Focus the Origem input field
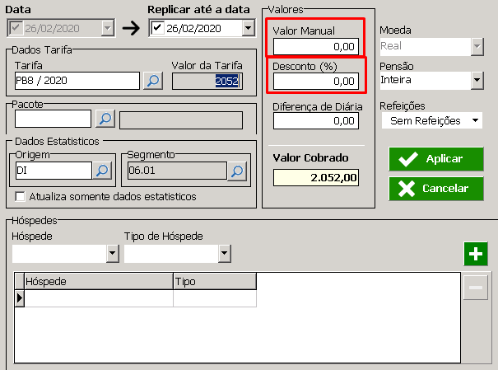Image resolution: width=498 pixels, height=370 pixels. [54, 171]
